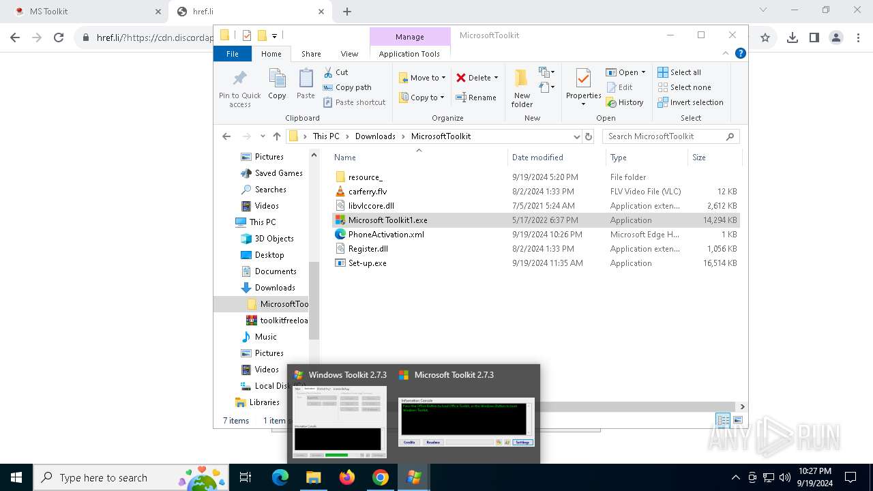Open Downloads in navigation pane
The image size is (873, 491).
(275, 288)
